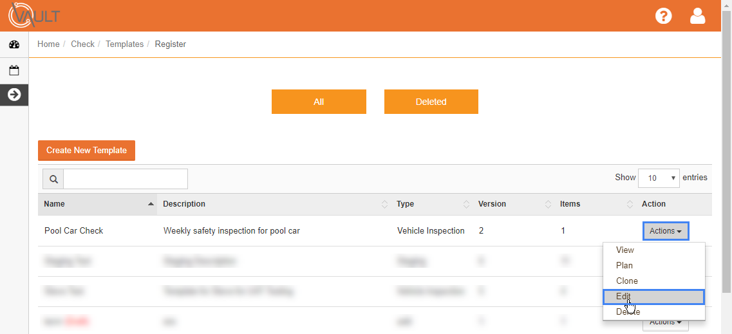This screenshot has height=334, width=732.
Task: Open the Show entries count dropdown
Action: pyautogui.click(x=658, y=178)
